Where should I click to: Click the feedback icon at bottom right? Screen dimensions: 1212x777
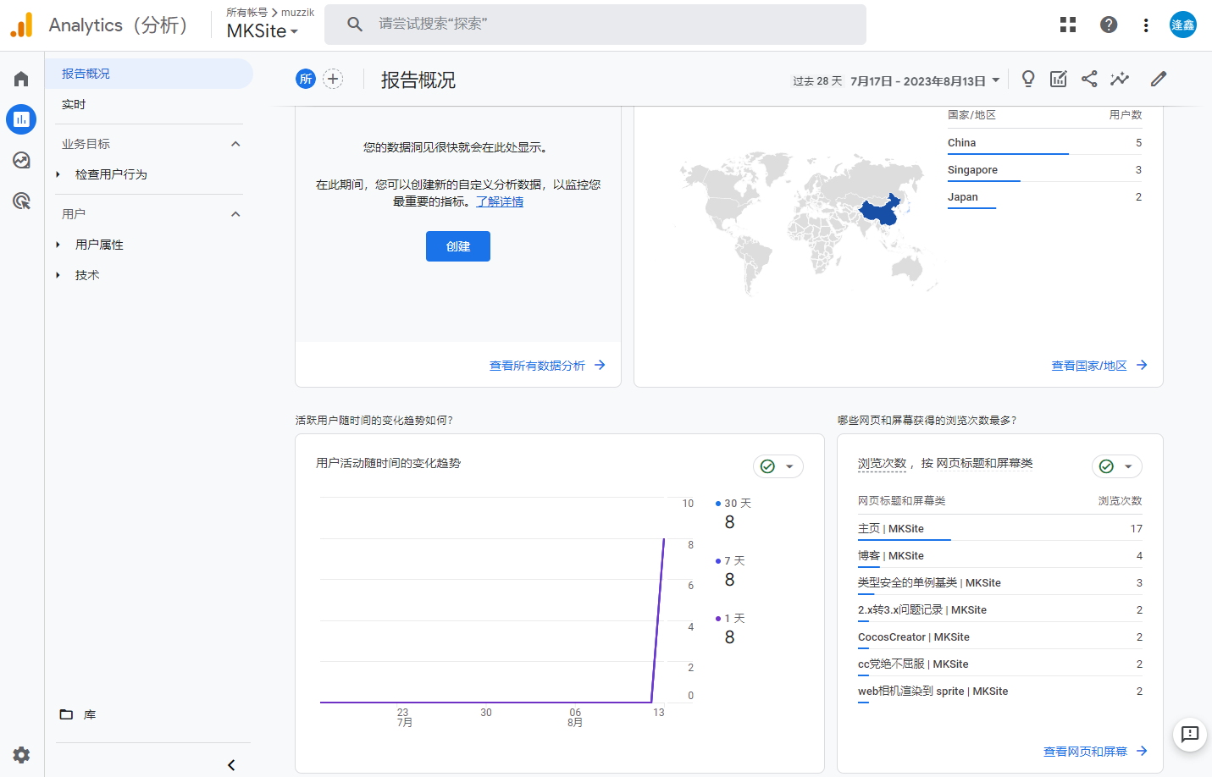click(1190, 734)
